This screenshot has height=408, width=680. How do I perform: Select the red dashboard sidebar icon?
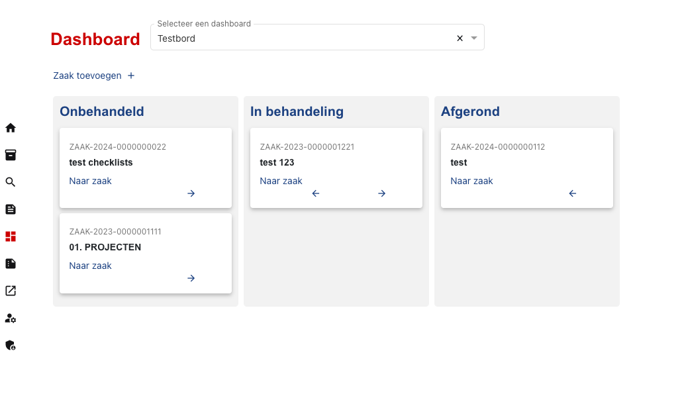[11, 236]
